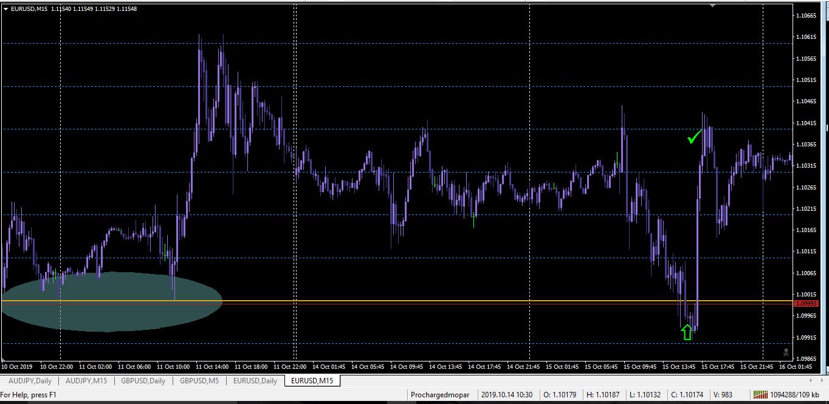Open the GBPUSD,Daily chart tab
The width and height of the screenshot is (829, 404).
(x=143, y=381)
